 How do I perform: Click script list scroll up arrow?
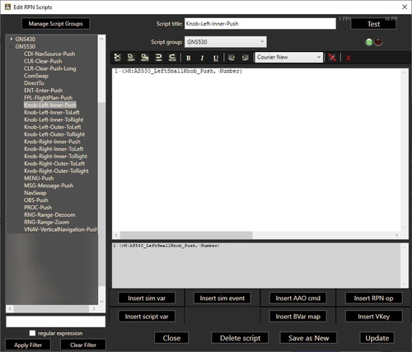[101, 39]
